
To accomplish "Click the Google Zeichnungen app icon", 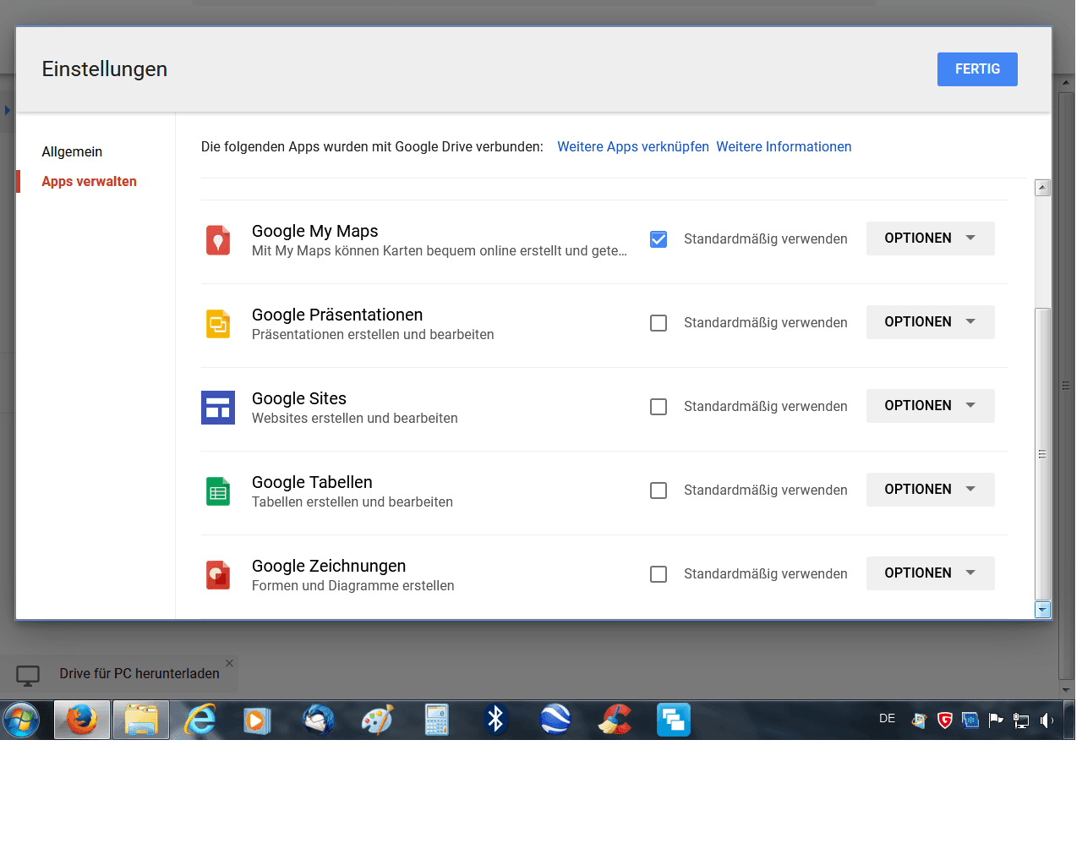I will pos(218,575).
